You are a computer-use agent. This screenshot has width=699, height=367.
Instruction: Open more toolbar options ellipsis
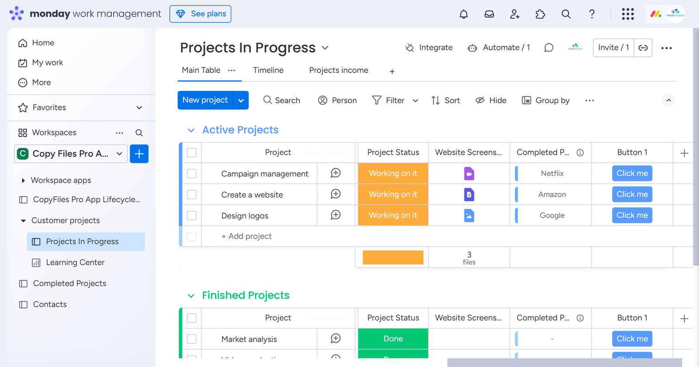(590, 100)
